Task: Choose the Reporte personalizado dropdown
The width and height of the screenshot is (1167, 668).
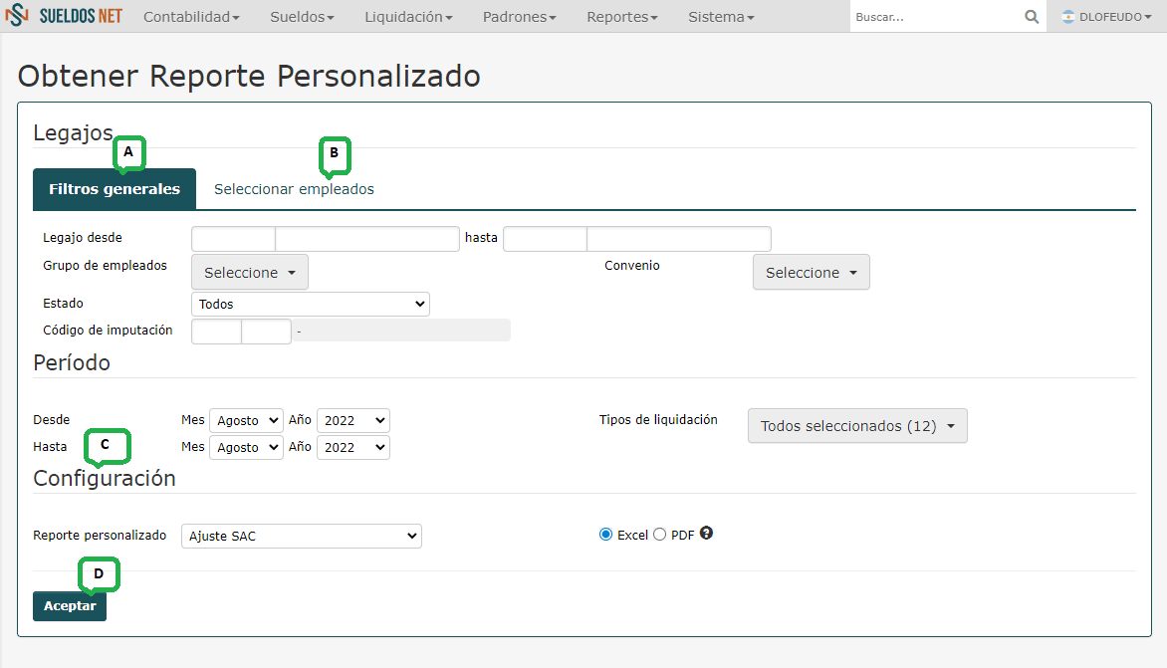Action: (301, 537)
